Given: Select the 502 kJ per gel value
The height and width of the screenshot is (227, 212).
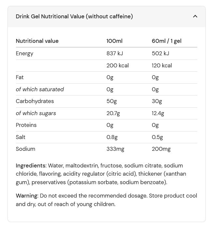Looking at the screenshot, I should (160, 54).
